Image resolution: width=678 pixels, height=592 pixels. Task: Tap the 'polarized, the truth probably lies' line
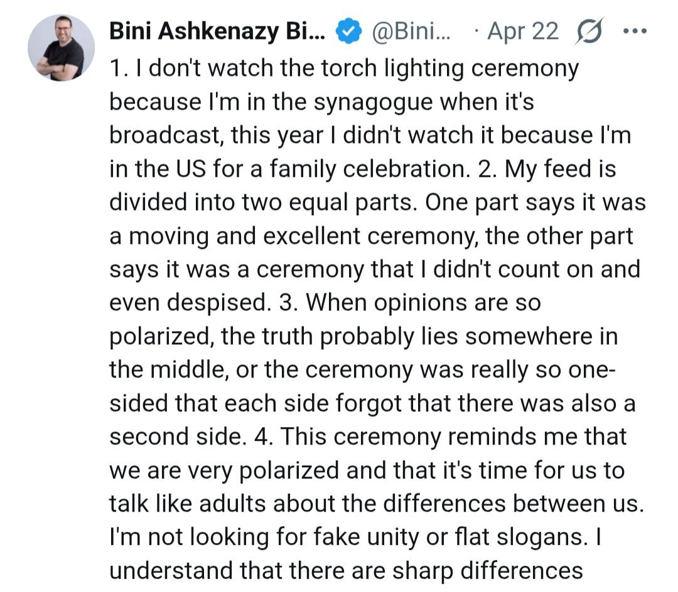[363, 337]
